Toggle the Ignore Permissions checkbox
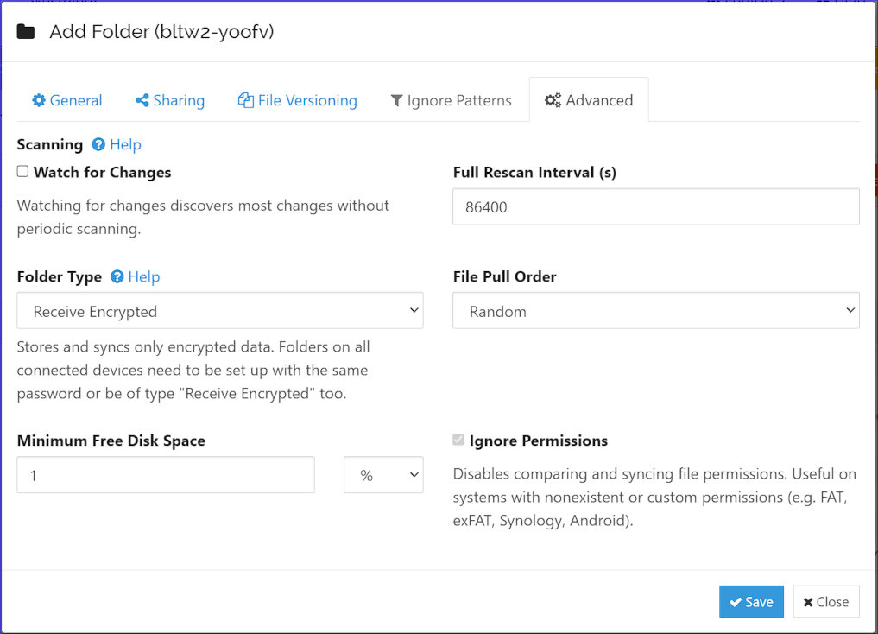 click(x=458, y=440)
